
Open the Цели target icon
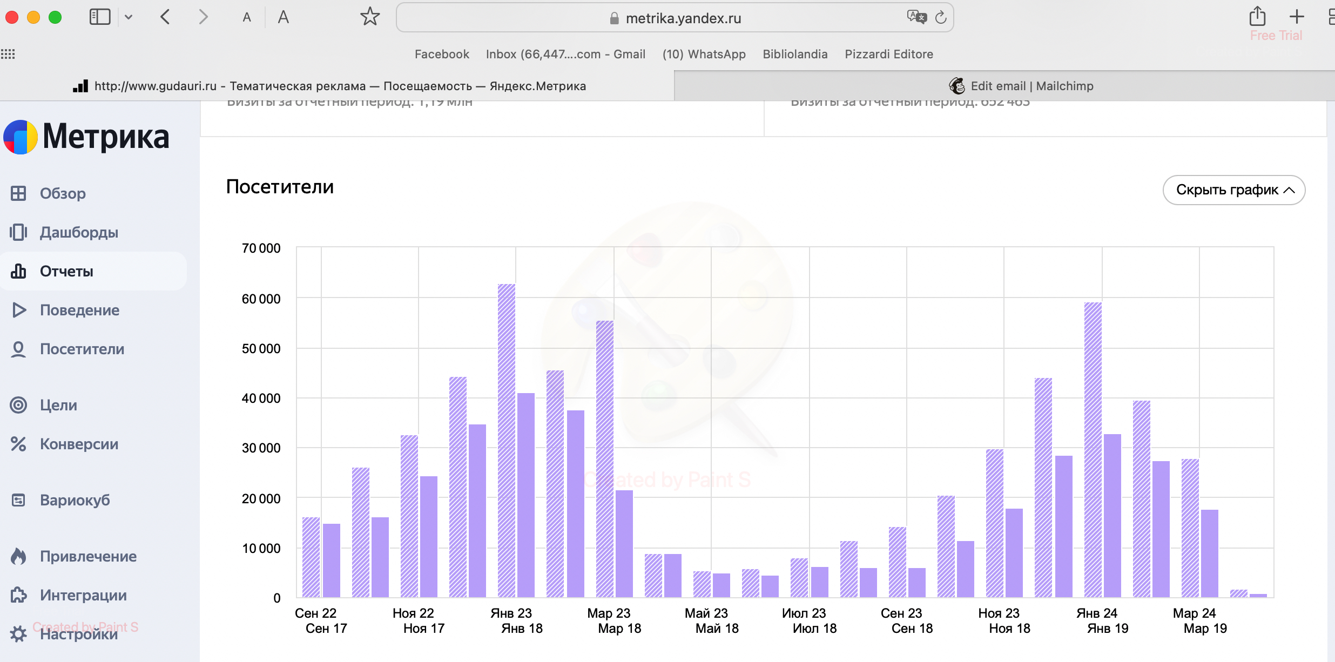[18, 405]
